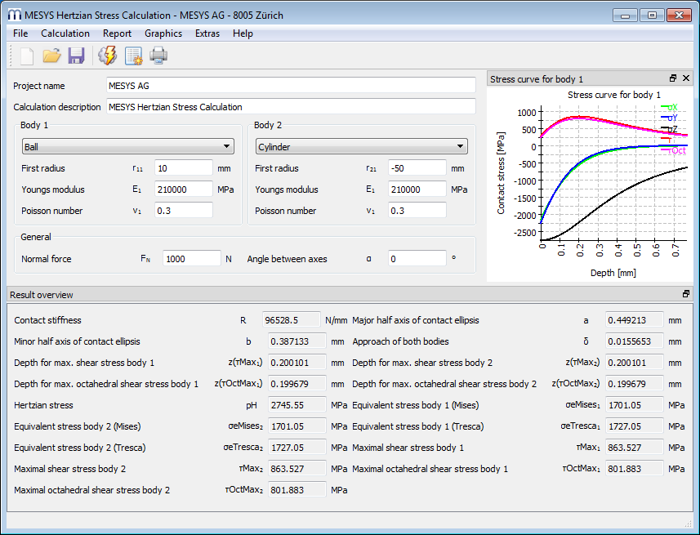The image size is (700, 535).
Task: Click the New file toolbar icon
Action: coord(27,56)
